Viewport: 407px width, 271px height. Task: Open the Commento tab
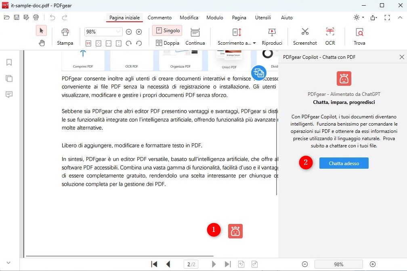pos(159,18)
